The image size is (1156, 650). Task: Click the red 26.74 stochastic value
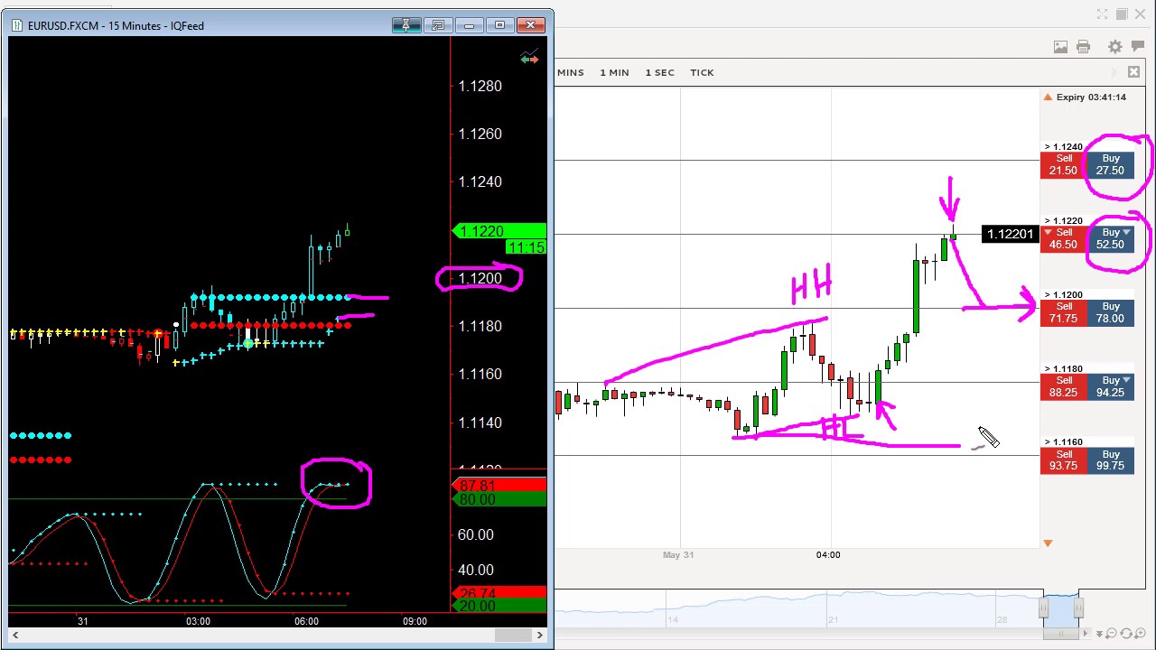coord(499,593)
